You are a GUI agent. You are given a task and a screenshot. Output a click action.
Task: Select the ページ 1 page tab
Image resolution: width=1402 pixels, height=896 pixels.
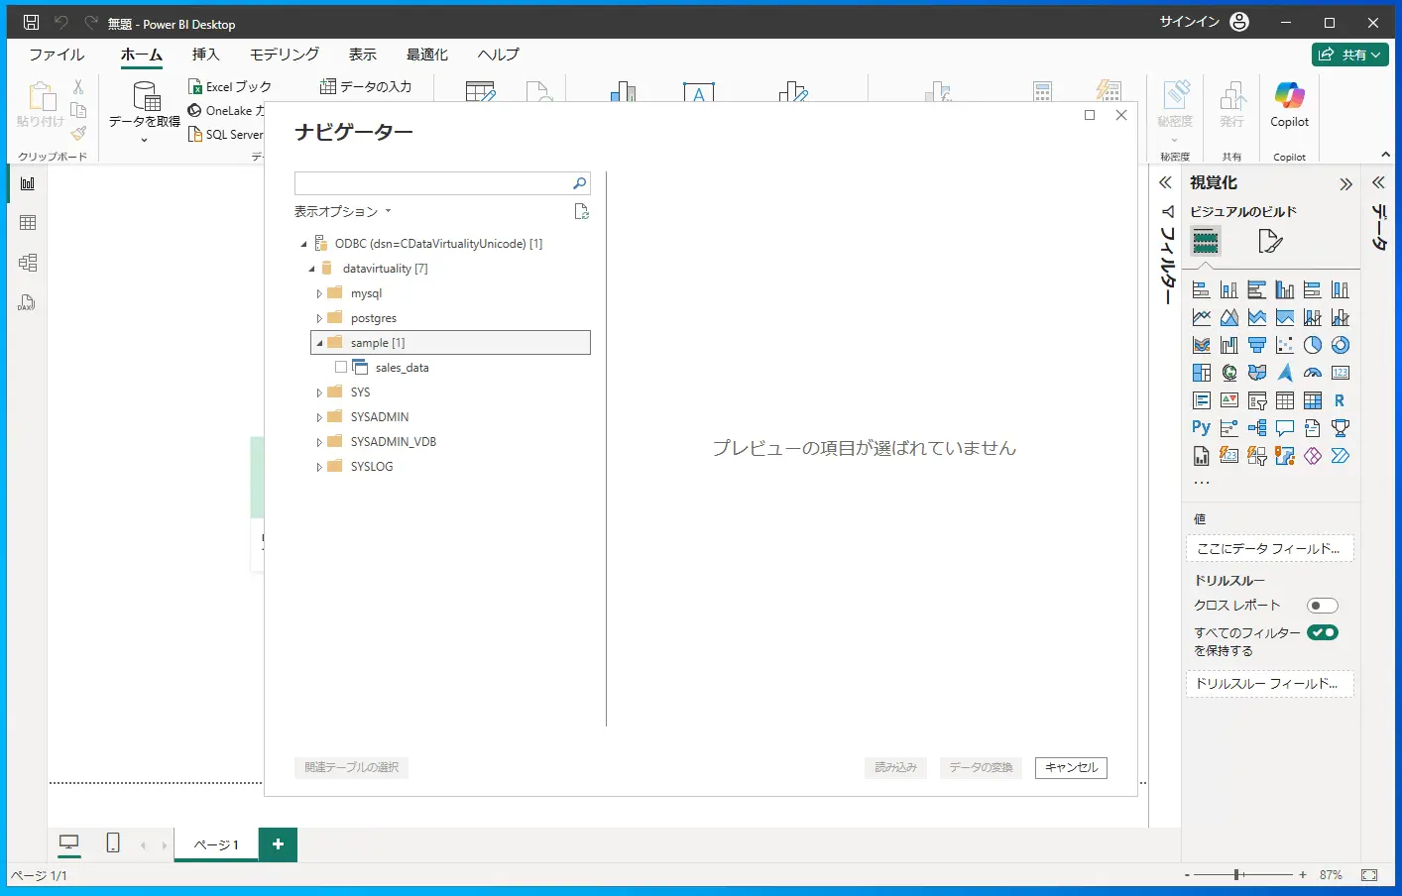[x=216, y=844]
